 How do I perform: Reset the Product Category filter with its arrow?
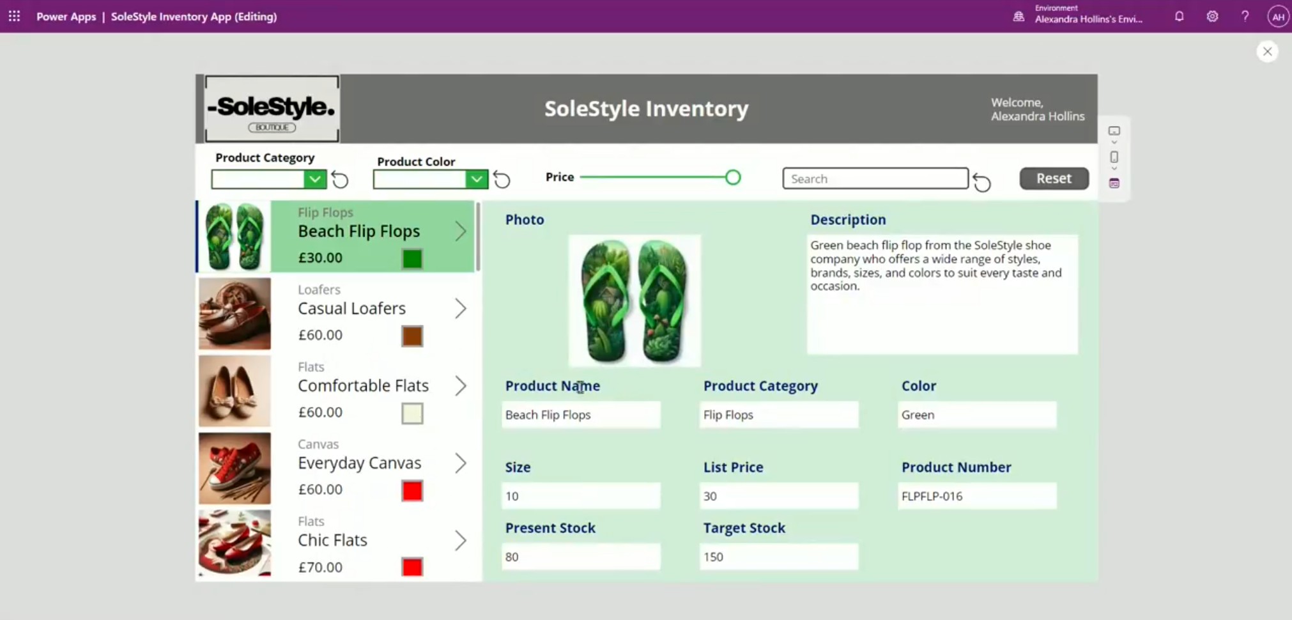point(339,180)
